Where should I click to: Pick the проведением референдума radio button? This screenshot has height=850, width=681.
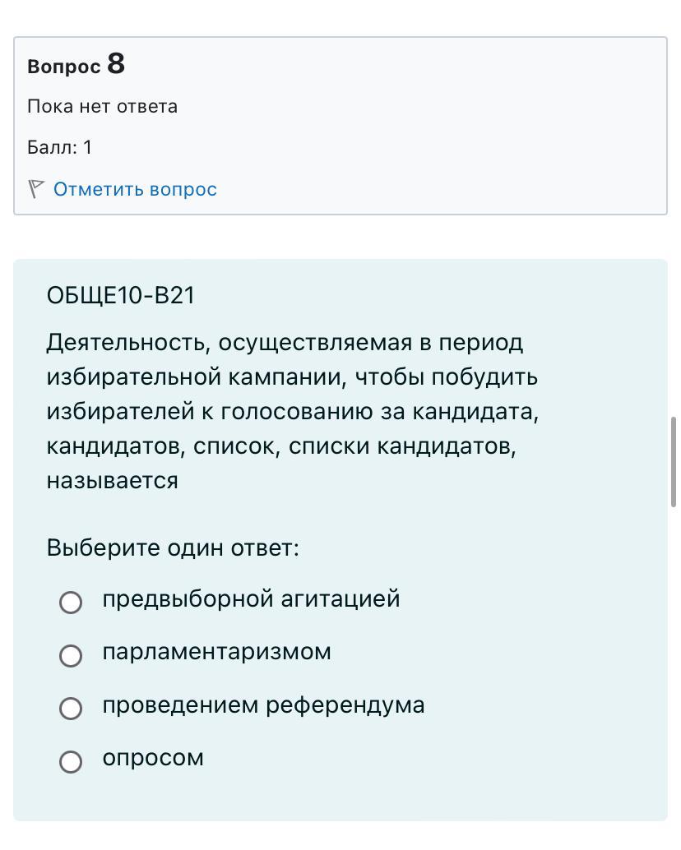[x=71, y=708]
